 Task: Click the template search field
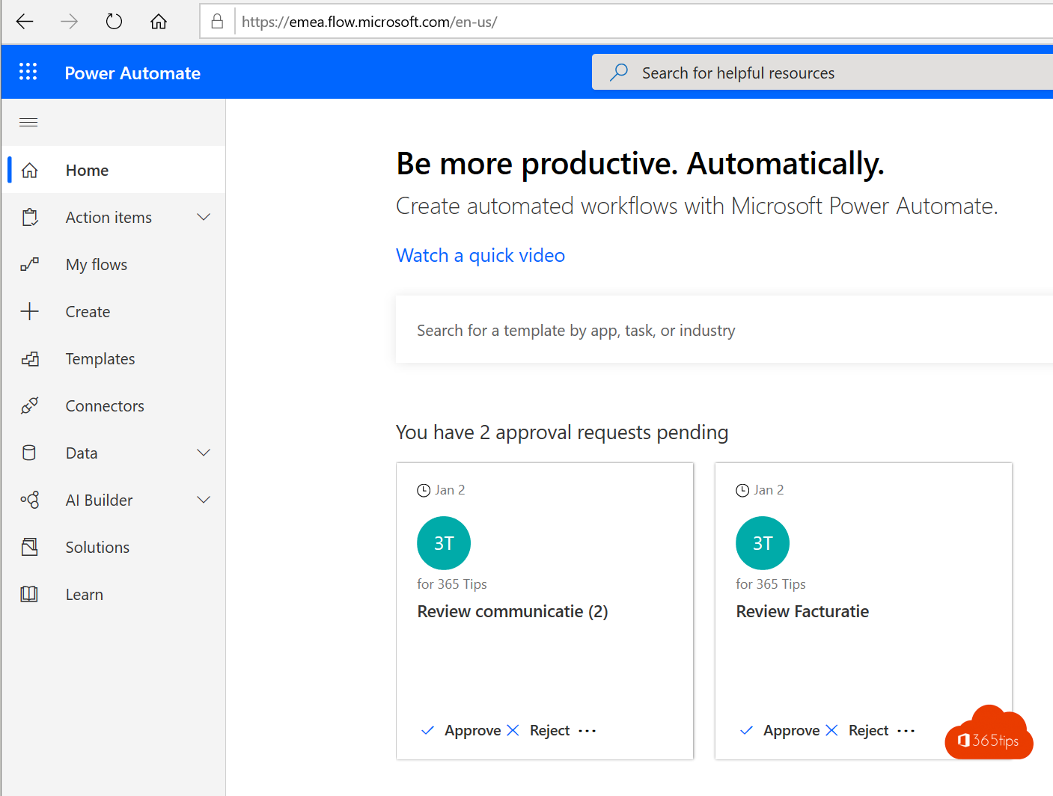click(x=724, y=330)
